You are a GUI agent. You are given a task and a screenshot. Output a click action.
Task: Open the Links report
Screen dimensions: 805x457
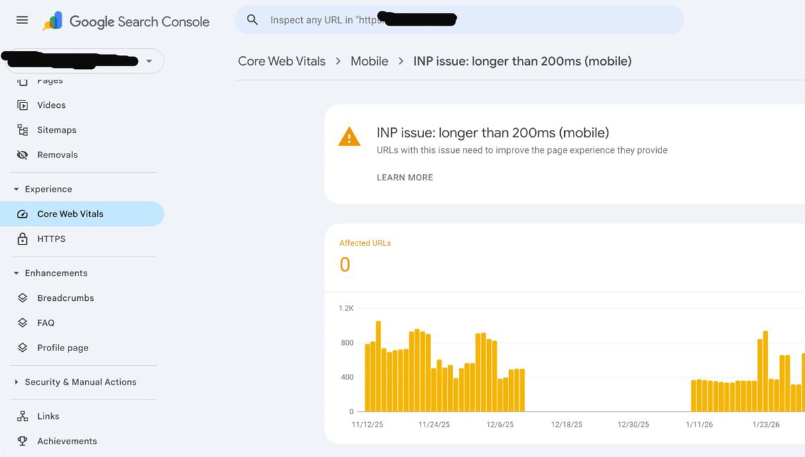[x=48, y=416]
